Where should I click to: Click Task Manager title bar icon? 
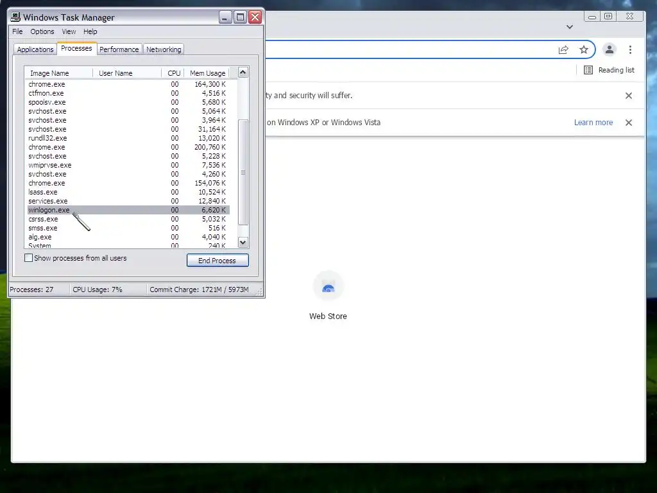pyautogui.click(x=15, y=17)
